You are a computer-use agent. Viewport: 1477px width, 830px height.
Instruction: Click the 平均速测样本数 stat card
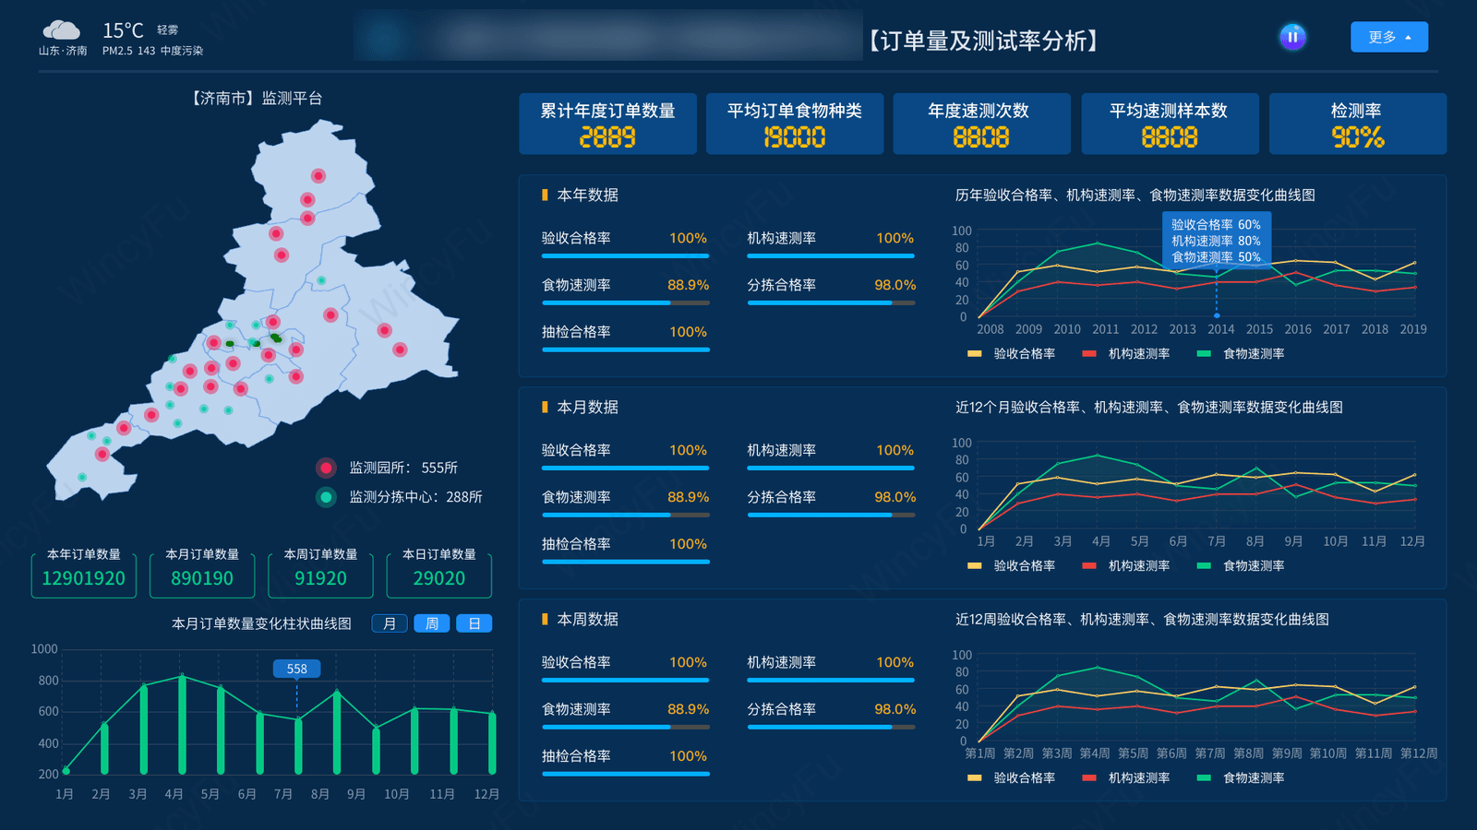(1170, 124)
